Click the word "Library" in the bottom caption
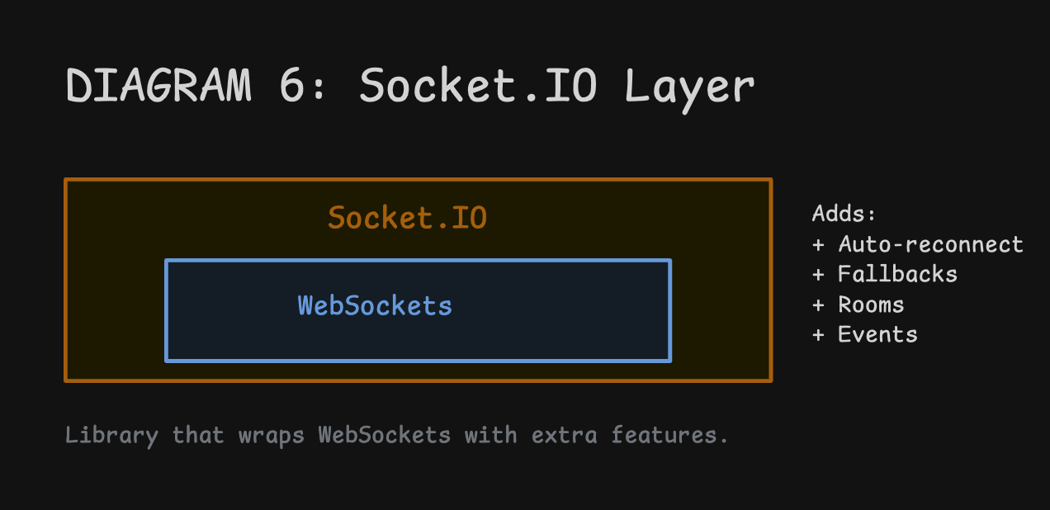Viewport: 1050px width, 510px height. pyautogui.click(x=111, y=435)
